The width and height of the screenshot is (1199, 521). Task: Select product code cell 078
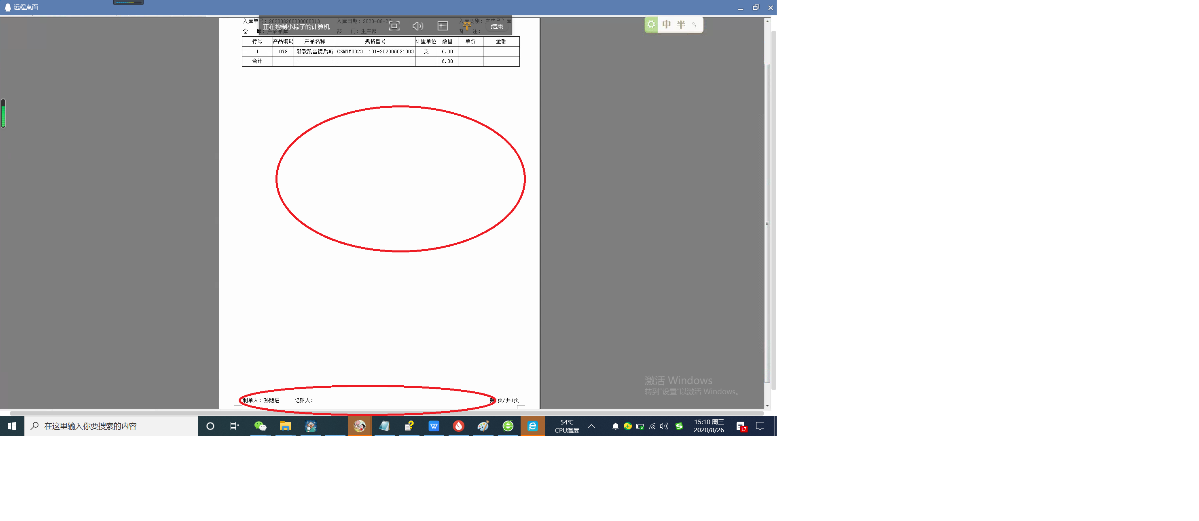283,52
